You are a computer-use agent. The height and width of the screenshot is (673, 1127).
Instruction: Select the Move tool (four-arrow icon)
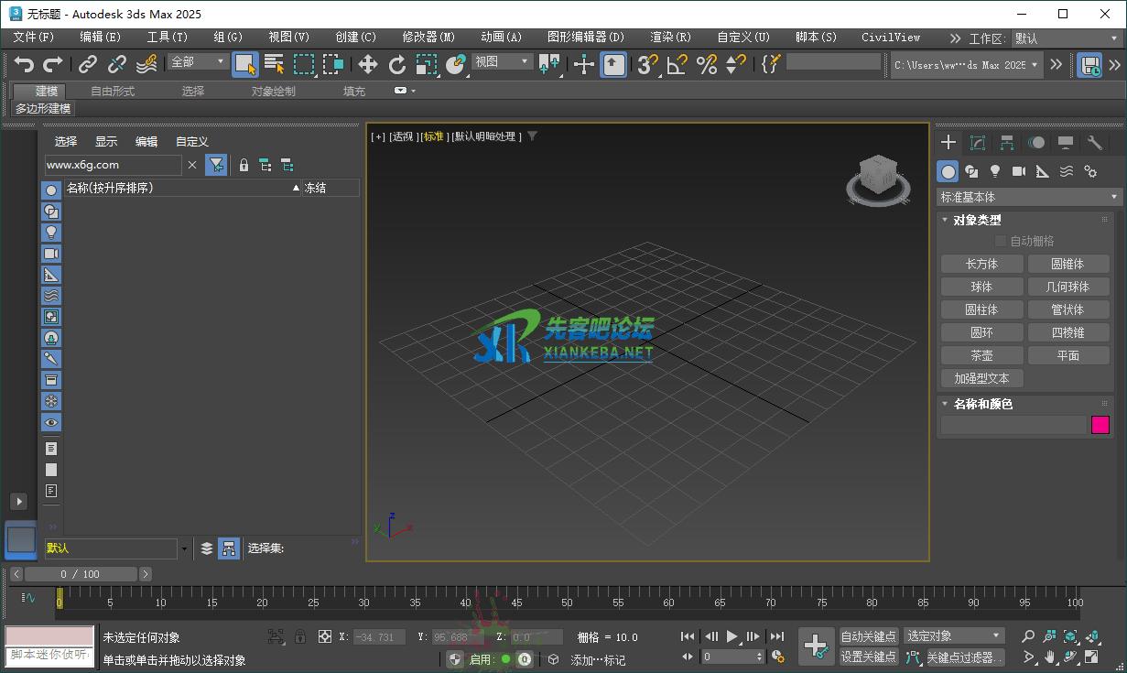click(x=367, y=64)
